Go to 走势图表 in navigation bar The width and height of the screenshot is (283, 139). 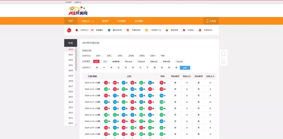pyautogui.click(x=121, y=21)
